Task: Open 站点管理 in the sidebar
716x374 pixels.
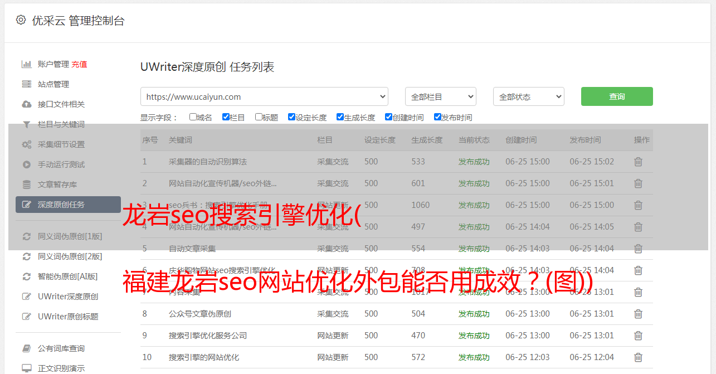Action: click(53, 84)
